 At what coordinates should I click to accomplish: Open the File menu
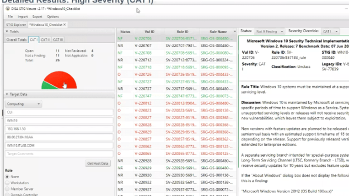tap(10, 16)
